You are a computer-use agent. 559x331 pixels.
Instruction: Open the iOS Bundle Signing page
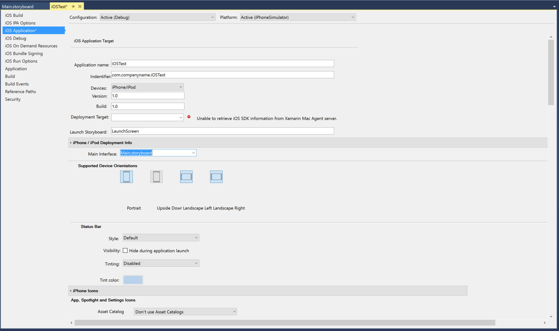(x=24, y=53)
